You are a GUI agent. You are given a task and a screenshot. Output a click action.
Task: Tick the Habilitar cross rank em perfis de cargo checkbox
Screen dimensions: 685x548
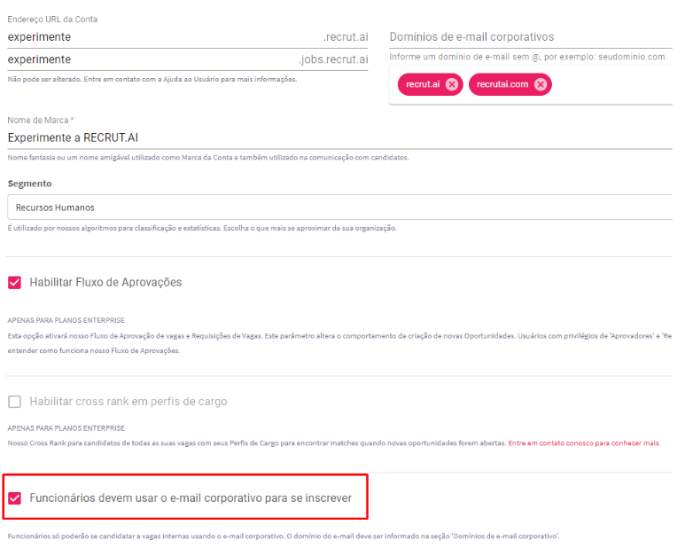(14, 401)
